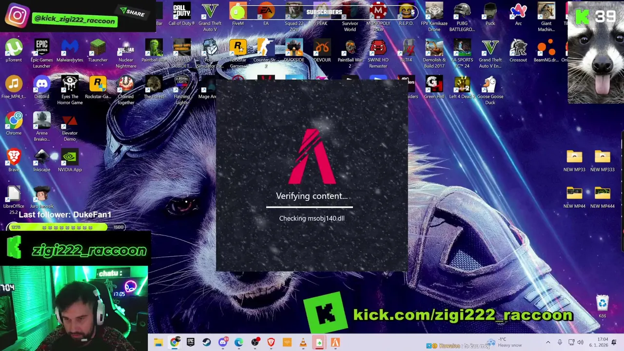
Task: Open the Puck game shortcut
Action: pos(490,15)
